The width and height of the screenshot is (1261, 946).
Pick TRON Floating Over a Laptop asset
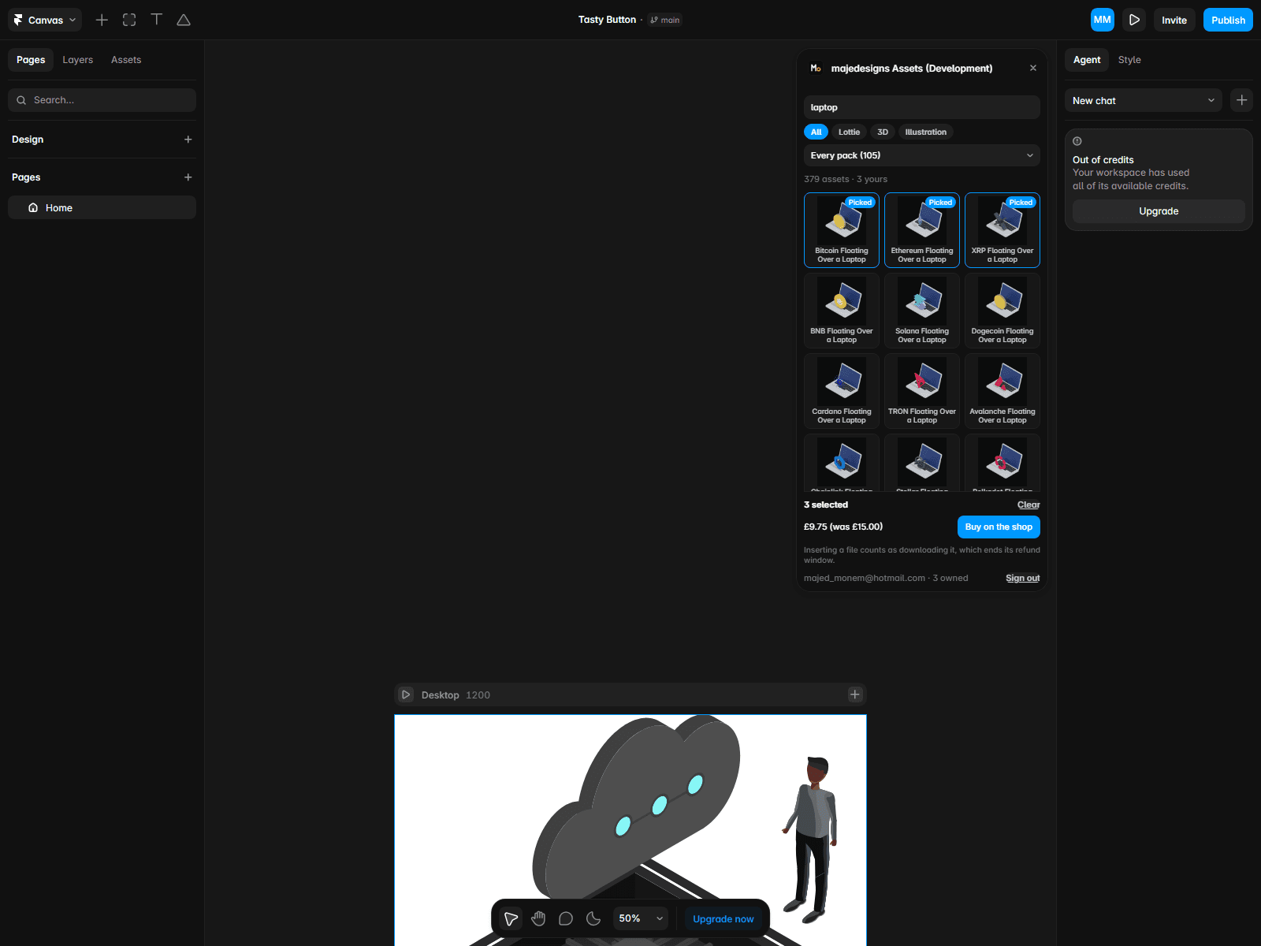(922, 391)
